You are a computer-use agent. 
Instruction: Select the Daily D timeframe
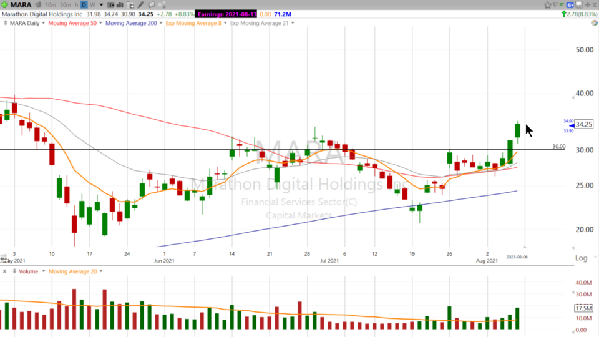coord(84,5)
